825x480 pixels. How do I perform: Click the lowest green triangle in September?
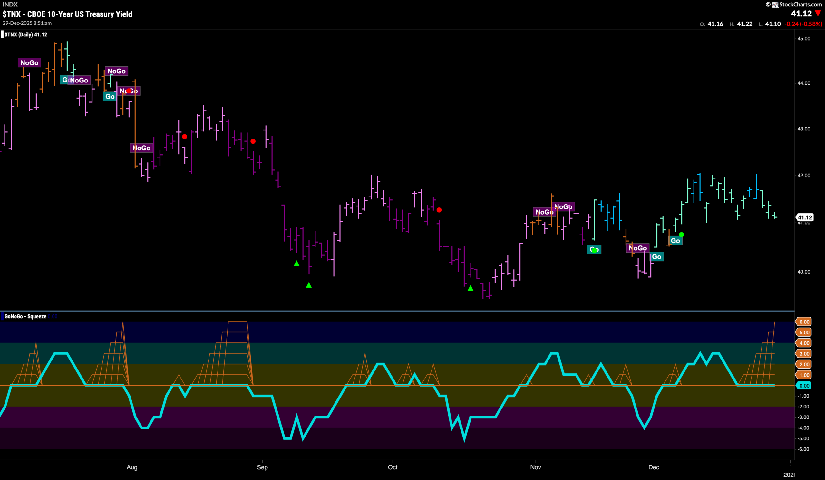coord(309,285)
